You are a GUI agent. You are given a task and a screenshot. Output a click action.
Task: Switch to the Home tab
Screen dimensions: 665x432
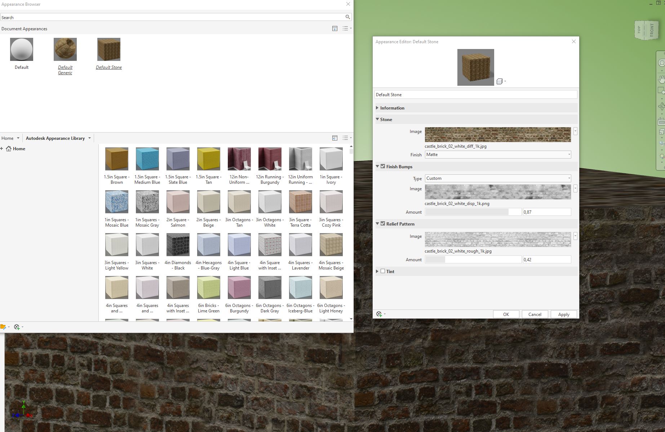pyautogui.click(x=8, y=138)
